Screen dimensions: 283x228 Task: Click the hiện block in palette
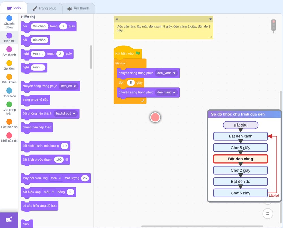point(27,224)
